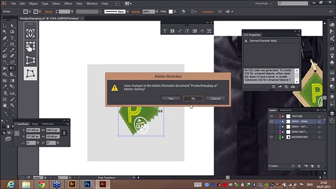Screen dimensions: 336x189
Task: Open the File menu
Action: point(13,4)
